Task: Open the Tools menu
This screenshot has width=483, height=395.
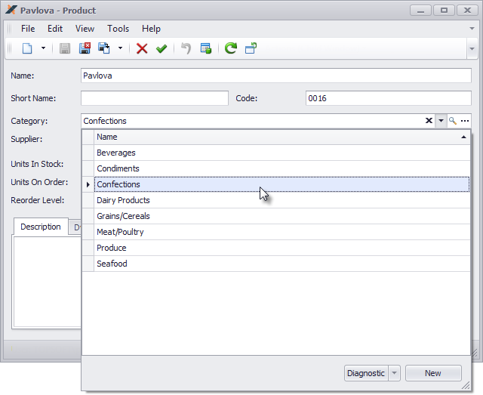Action: 118,29
